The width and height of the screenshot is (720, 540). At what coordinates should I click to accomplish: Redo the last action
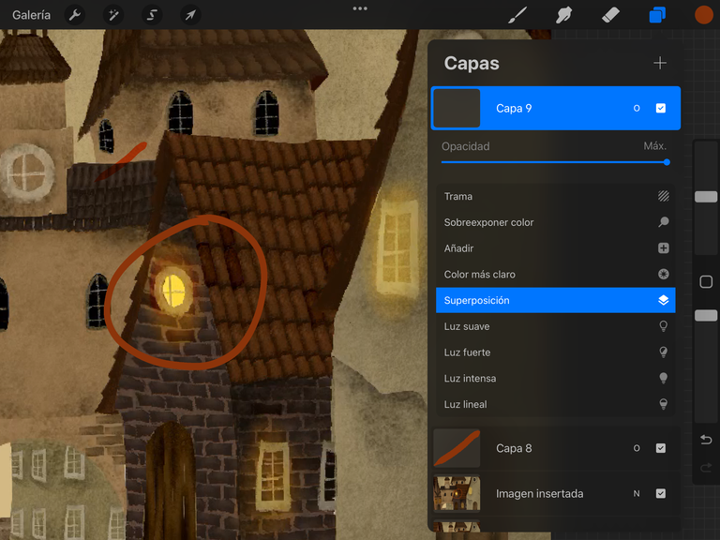(706, 468)
